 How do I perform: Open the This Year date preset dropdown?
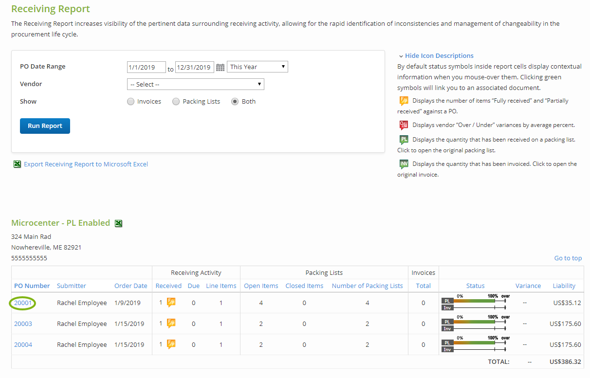pos(258,67)
